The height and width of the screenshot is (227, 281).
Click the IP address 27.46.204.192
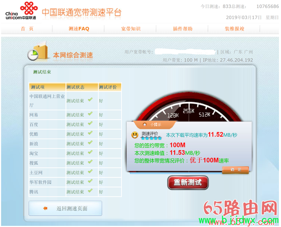[x=236, y=60]
